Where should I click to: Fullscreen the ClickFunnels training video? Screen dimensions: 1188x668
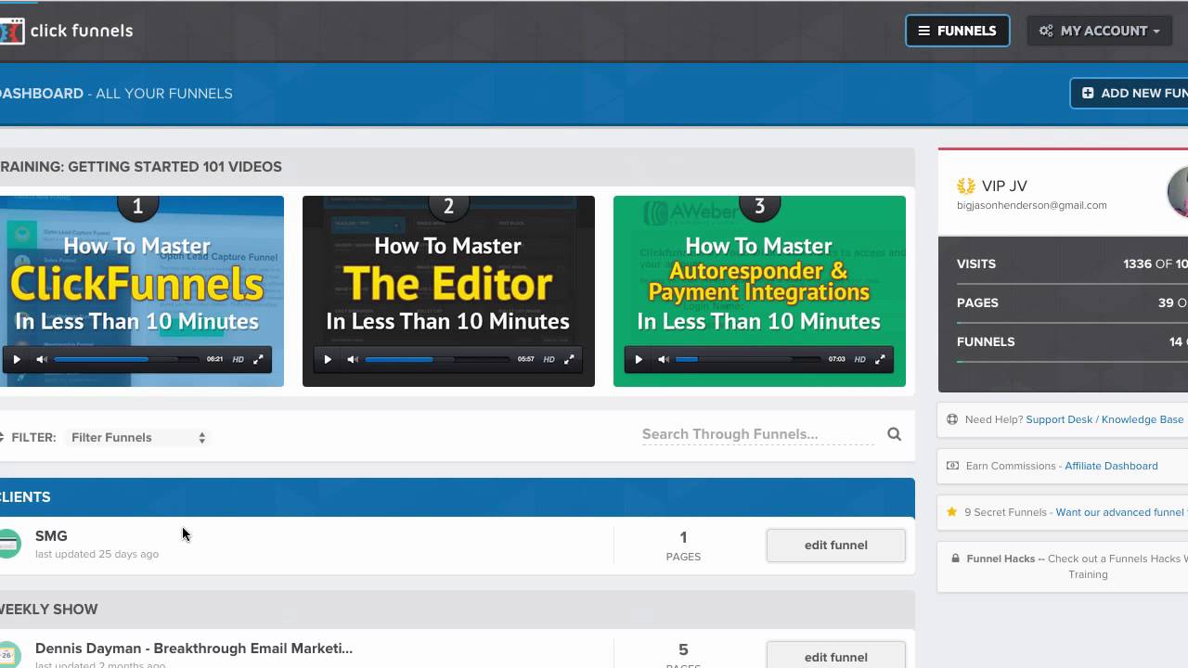click(259, 359)
